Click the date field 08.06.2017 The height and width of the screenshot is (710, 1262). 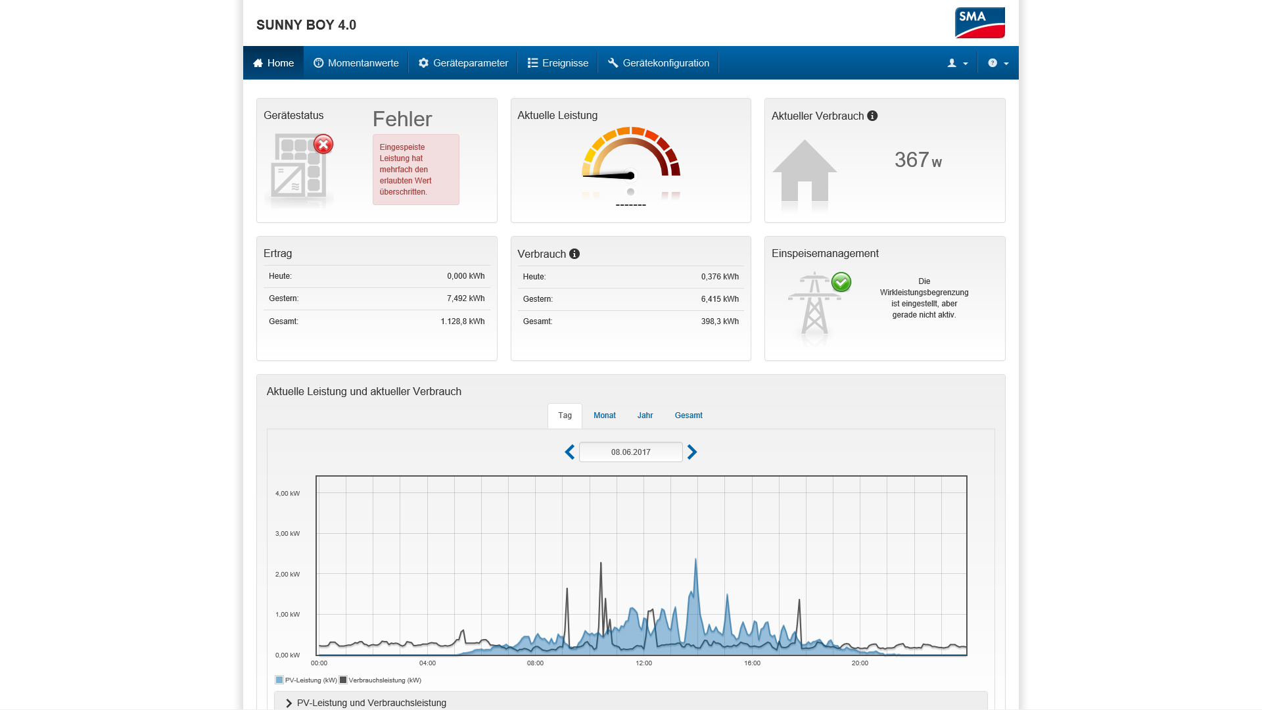pyautogui.click(x=630, y=452)
